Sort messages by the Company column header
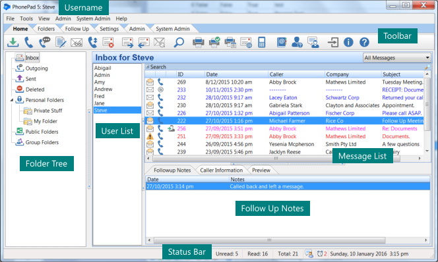The height and width of the screenshot is (262, 438). tap(352, 74)
